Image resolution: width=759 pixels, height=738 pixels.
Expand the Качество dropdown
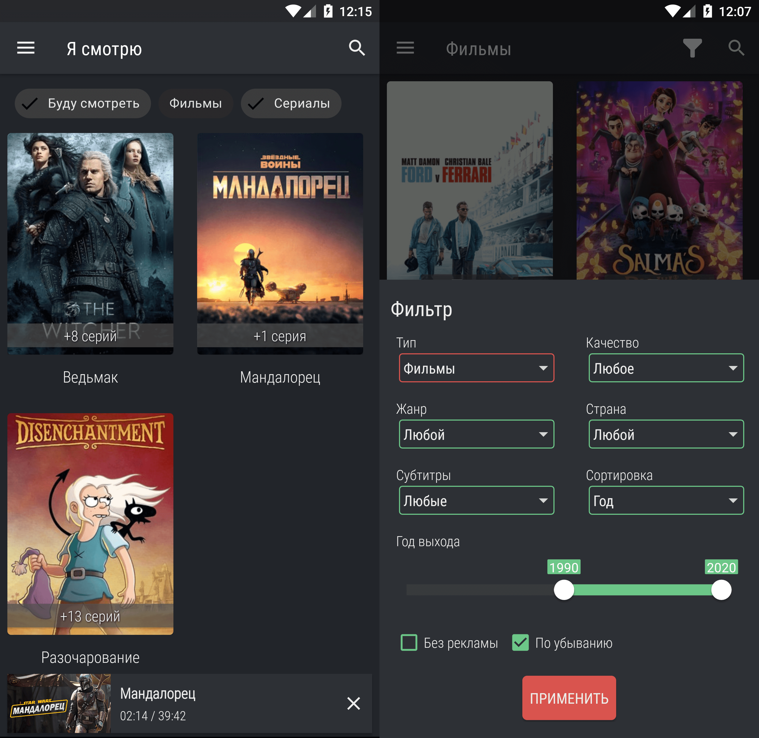[666, 368]
